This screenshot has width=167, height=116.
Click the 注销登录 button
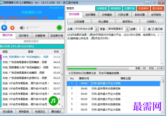tap(102, 9)
